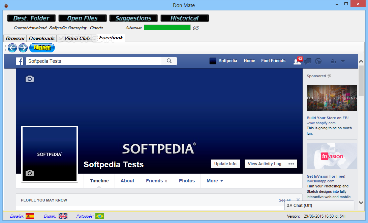Minimize the Don Mate window
Viewport: 368px width, 223px height.
(x=337, y=4)
